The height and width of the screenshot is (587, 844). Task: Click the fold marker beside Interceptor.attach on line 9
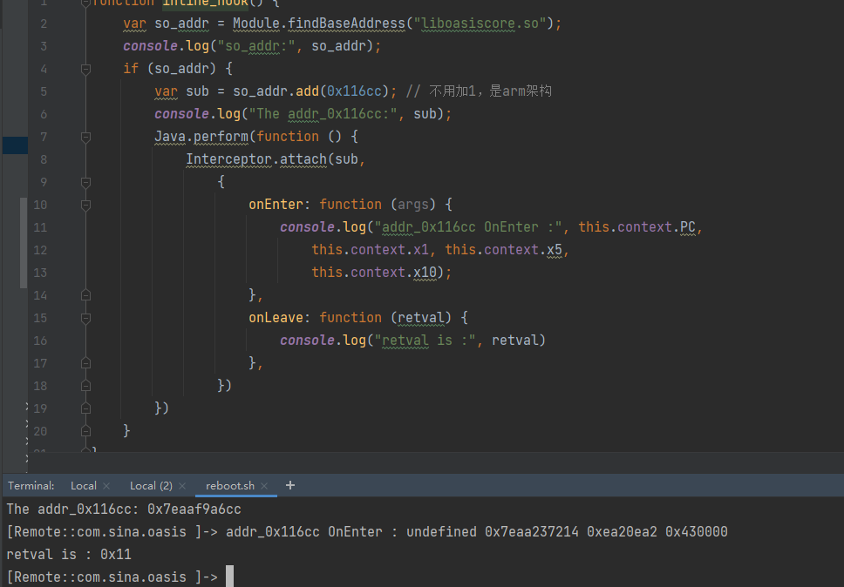pos(85,182)
